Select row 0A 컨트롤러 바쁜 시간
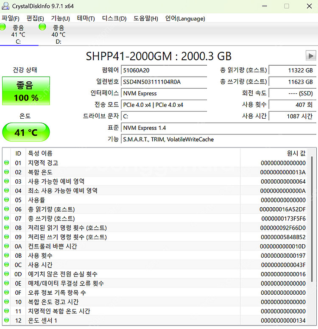 [155, 246]
